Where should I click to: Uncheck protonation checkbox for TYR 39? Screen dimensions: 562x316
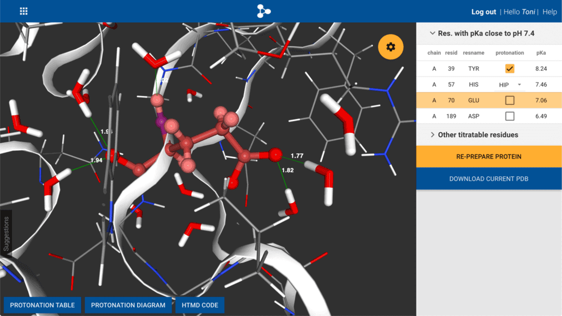pos(509,69)
